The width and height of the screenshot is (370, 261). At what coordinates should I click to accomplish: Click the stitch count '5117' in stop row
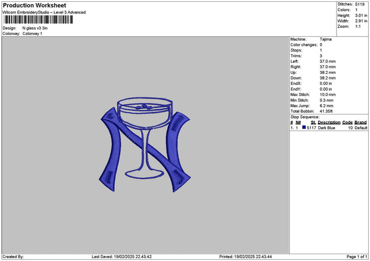click(311, 128)
